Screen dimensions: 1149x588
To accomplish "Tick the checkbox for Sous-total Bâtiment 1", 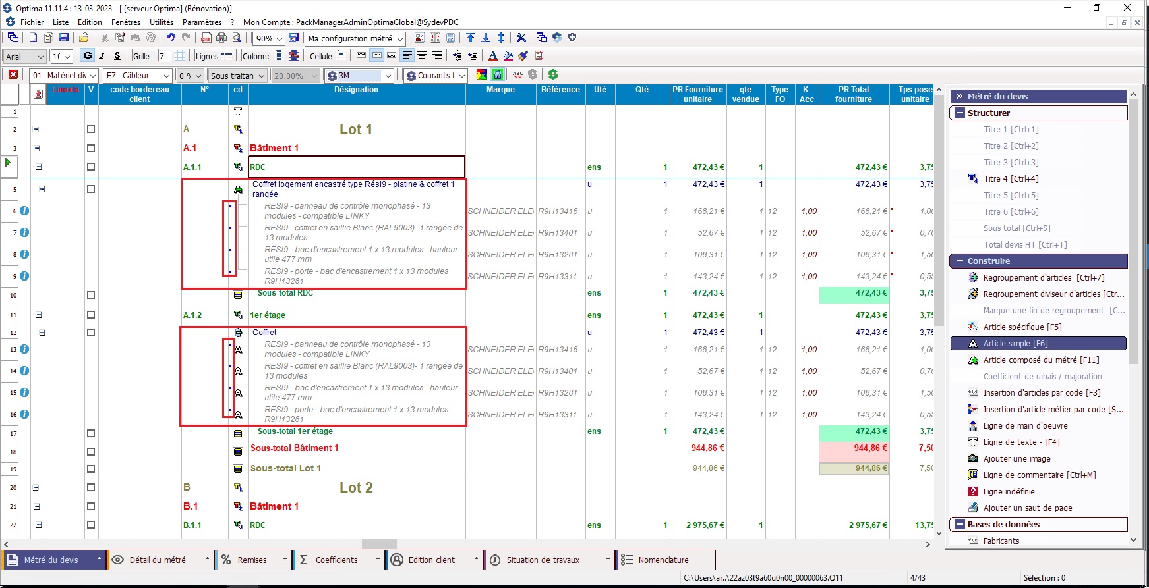I will tap(91, 452).
